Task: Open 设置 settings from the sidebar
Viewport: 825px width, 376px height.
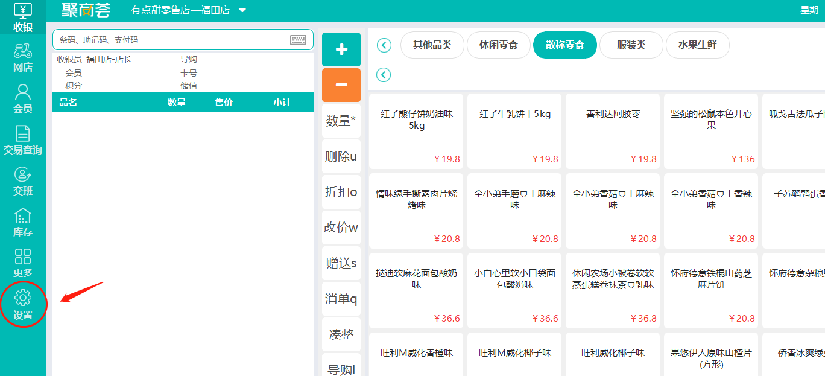Action: pos(23,305)
